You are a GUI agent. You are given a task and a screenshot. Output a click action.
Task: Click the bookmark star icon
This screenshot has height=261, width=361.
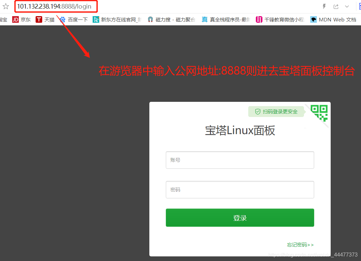pos(6,6)
